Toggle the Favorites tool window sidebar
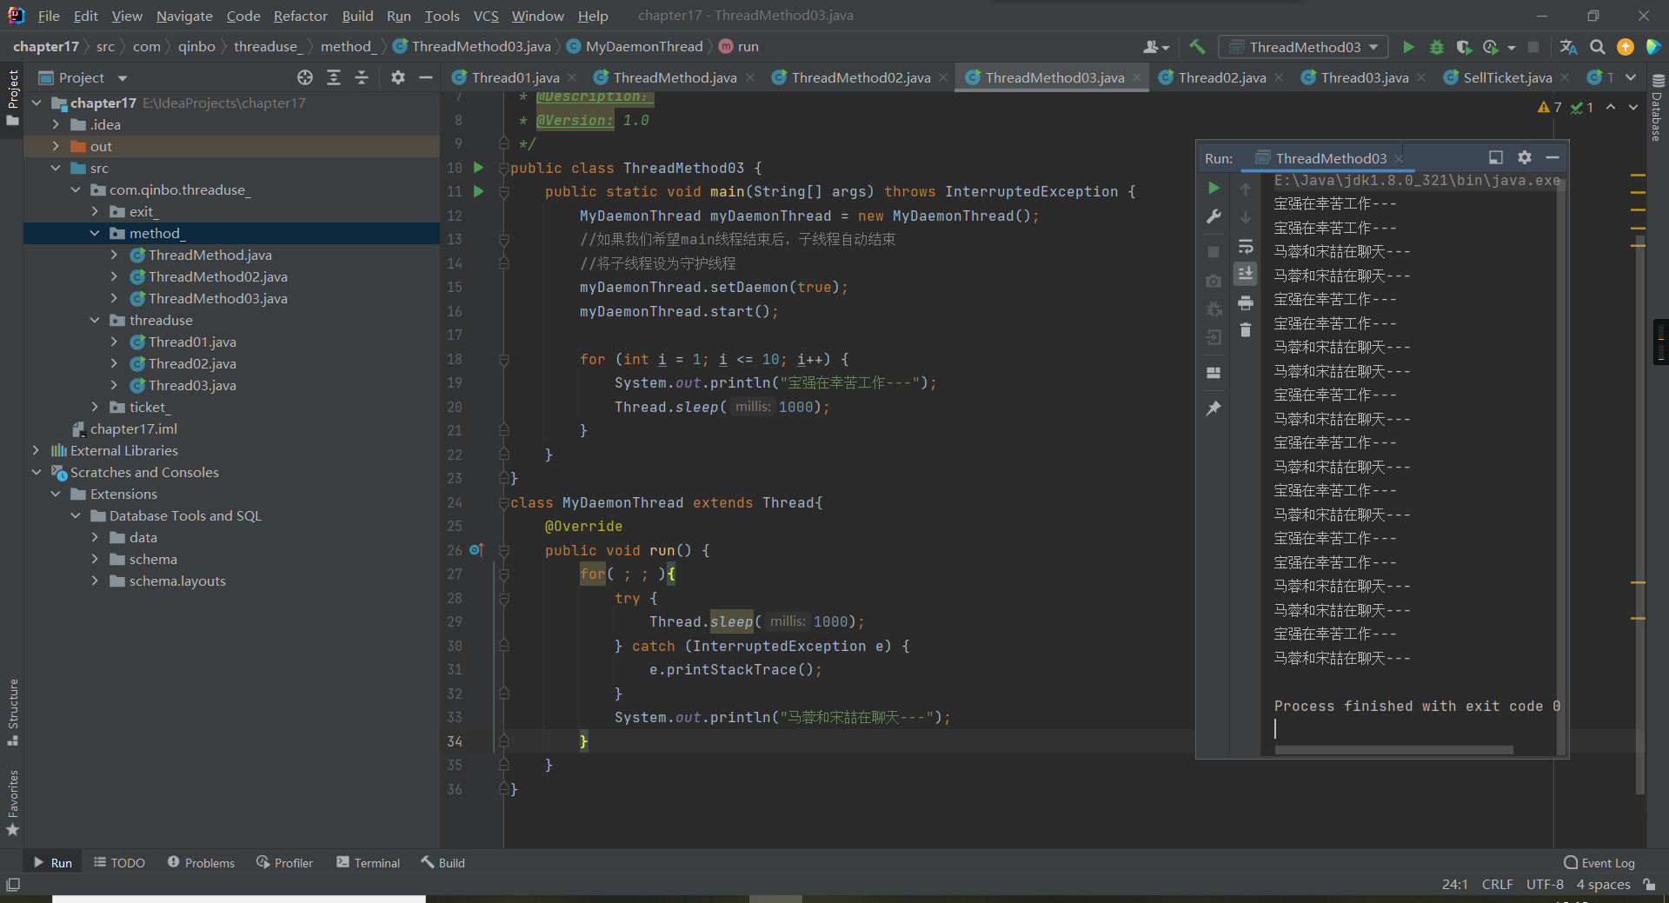This screenshot has width=1669, height=903. [12, 803]
